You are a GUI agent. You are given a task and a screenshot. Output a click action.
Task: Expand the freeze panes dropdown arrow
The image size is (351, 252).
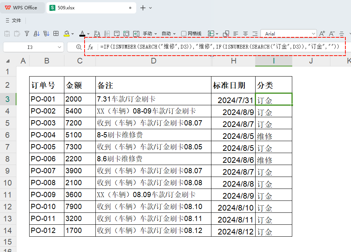coord(217,34)
